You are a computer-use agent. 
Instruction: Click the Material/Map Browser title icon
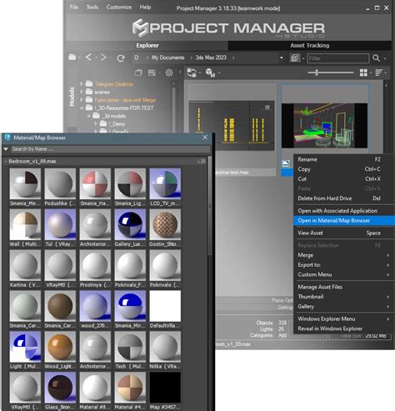tap(7, 138)
